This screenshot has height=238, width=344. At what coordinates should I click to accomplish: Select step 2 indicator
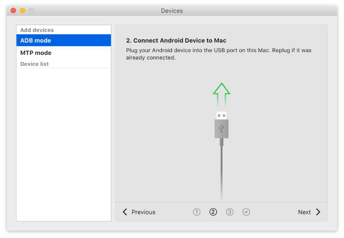pos(213,212)
